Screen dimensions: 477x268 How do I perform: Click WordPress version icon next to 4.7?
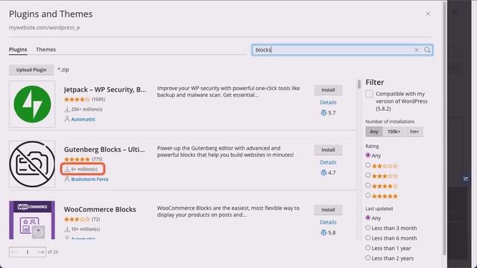pos(323,173)
